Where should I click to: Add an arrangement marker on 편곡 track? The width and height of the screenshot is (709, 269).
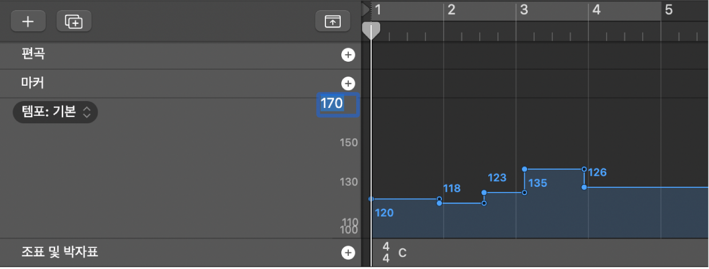tap(348, 55)
